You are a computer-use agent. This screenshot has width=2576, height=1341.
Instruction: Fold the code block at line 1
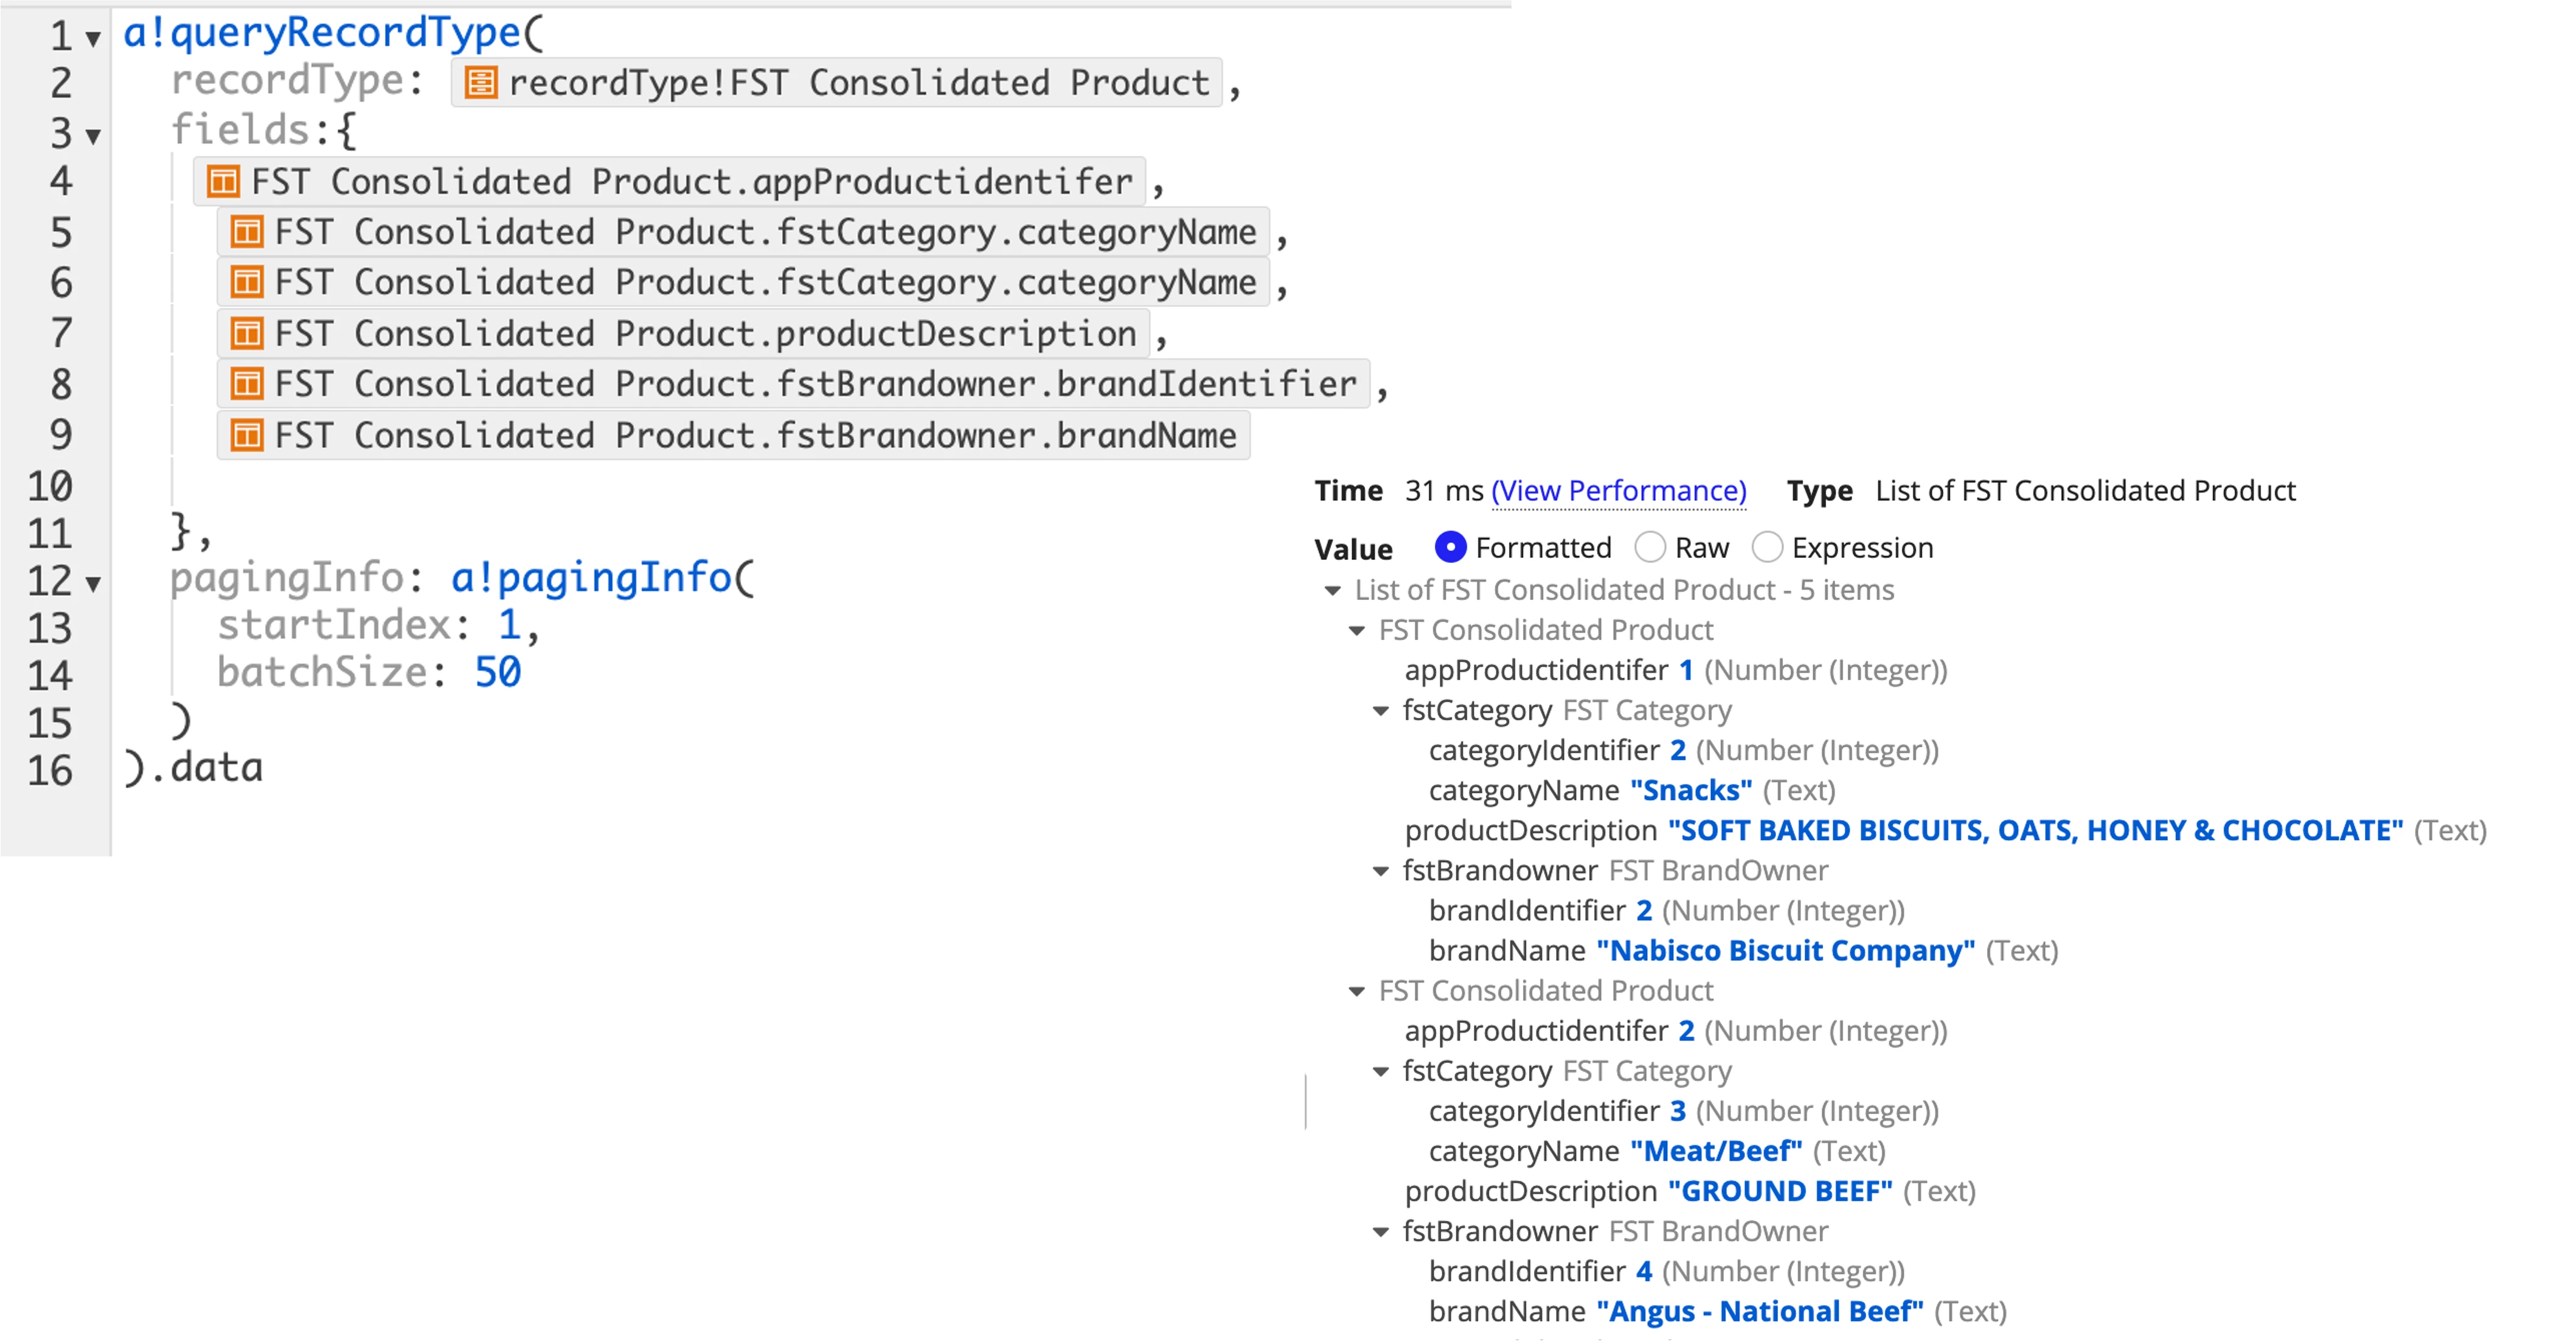93,39
